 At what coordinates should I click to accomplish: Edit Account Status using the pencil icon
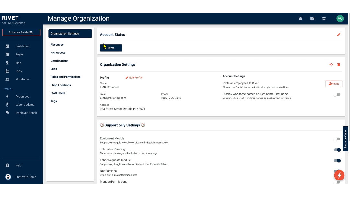(339, 34)
